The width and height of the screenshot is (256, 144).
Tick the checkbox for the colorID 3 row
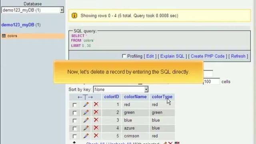click(x=75, y=120)
